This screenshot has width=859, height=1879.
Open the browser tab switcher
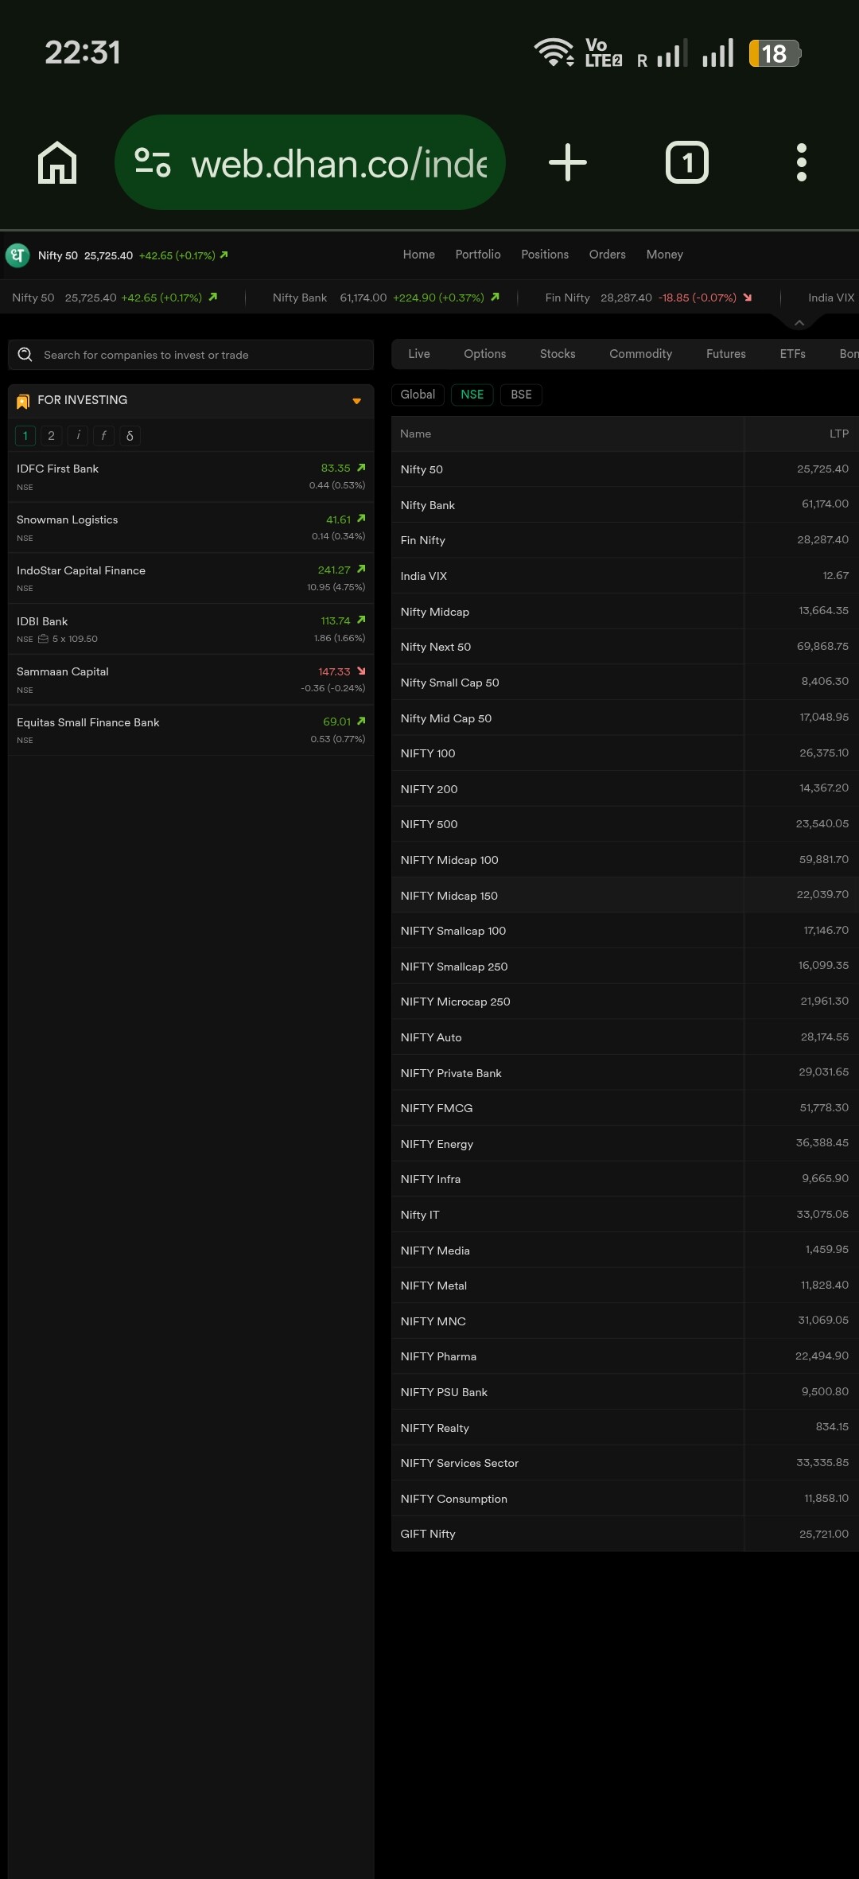[x=686, y=162]
